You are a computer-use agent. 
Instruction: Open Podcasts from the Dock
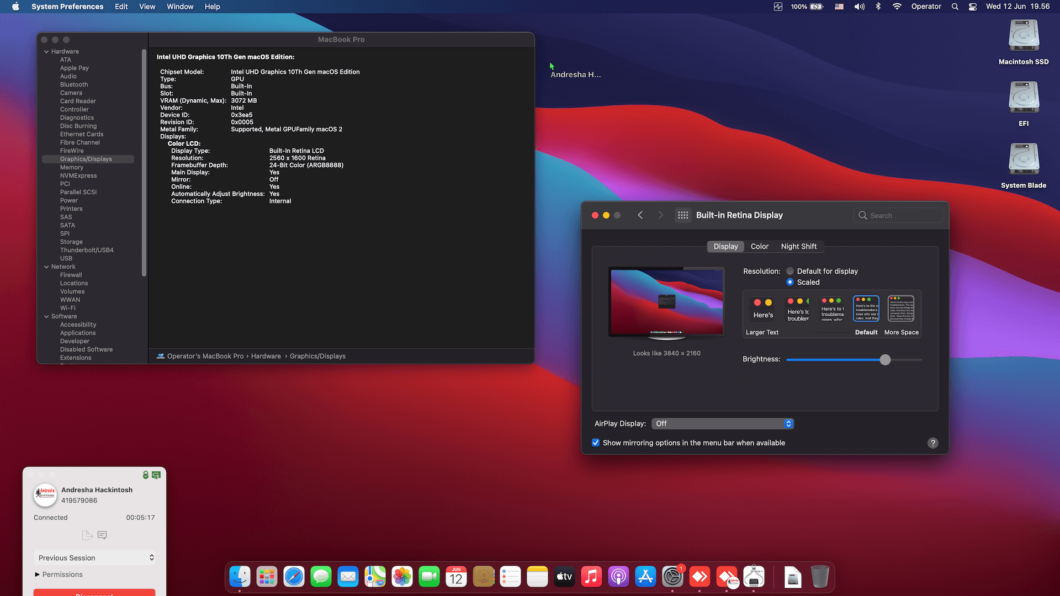[x=618, y=577]
